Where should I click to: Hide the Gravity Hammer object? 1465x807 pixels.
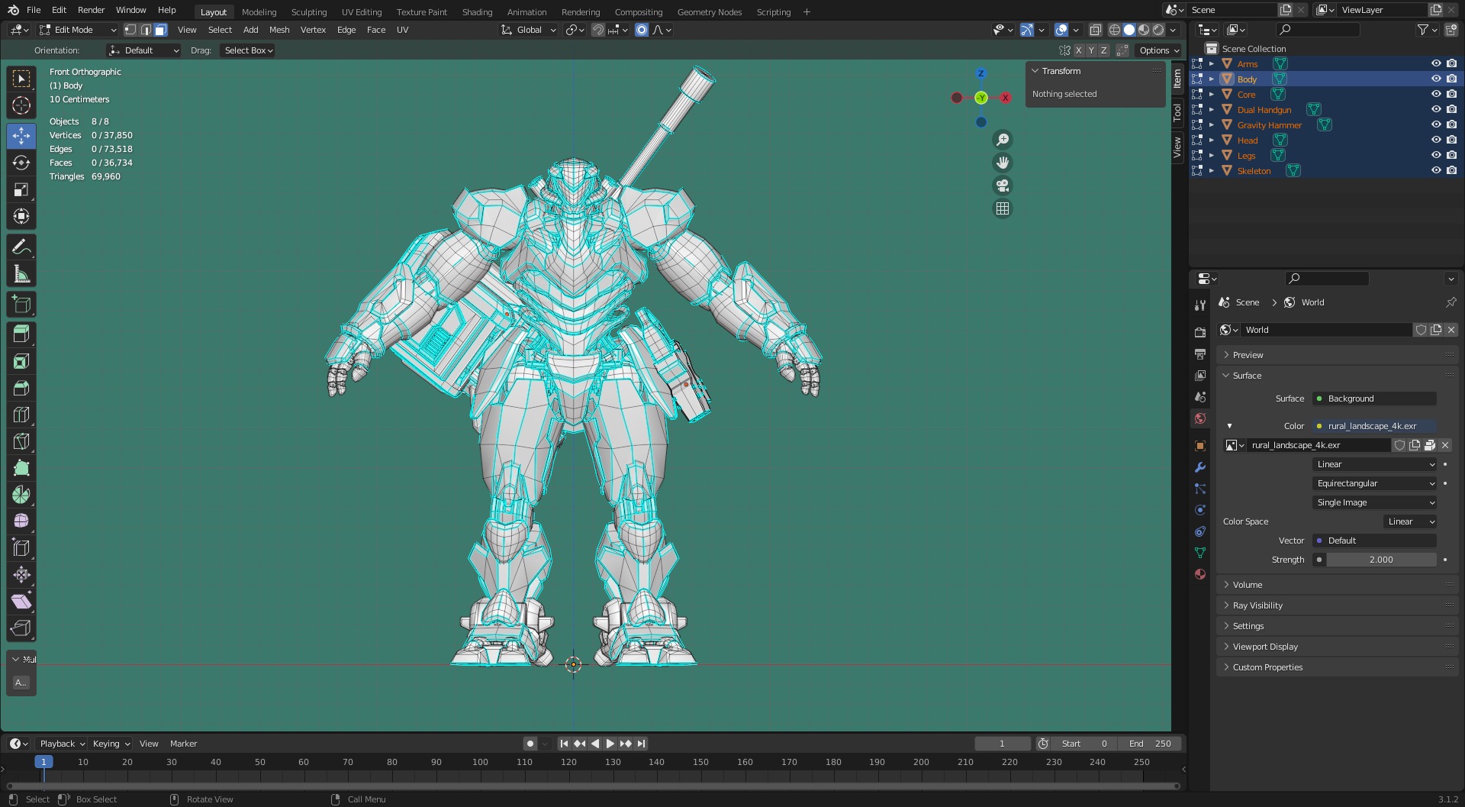(1435, 125)
